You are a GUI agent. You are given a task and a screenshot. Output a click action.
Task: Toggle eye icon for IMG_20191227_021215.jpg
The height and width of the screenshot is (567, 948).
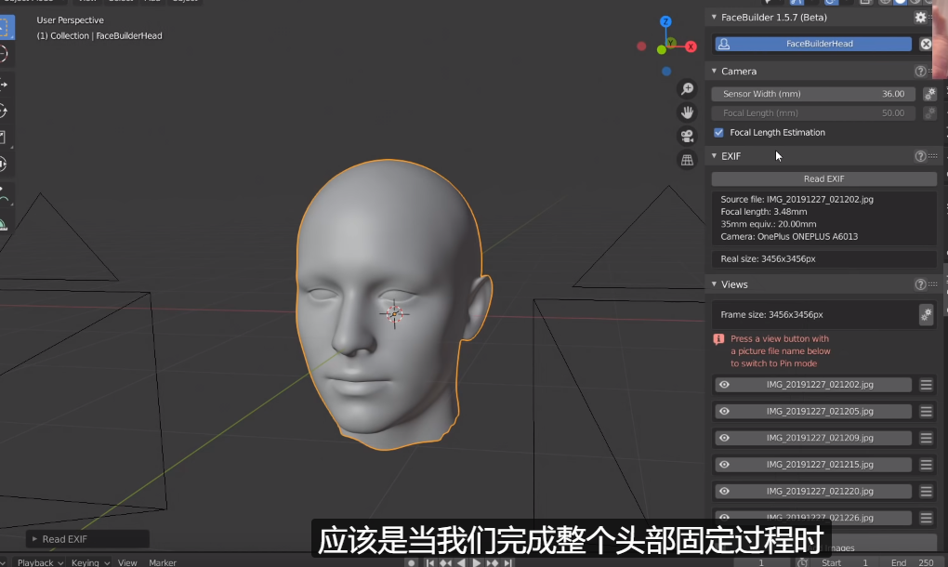click(724, 464)
